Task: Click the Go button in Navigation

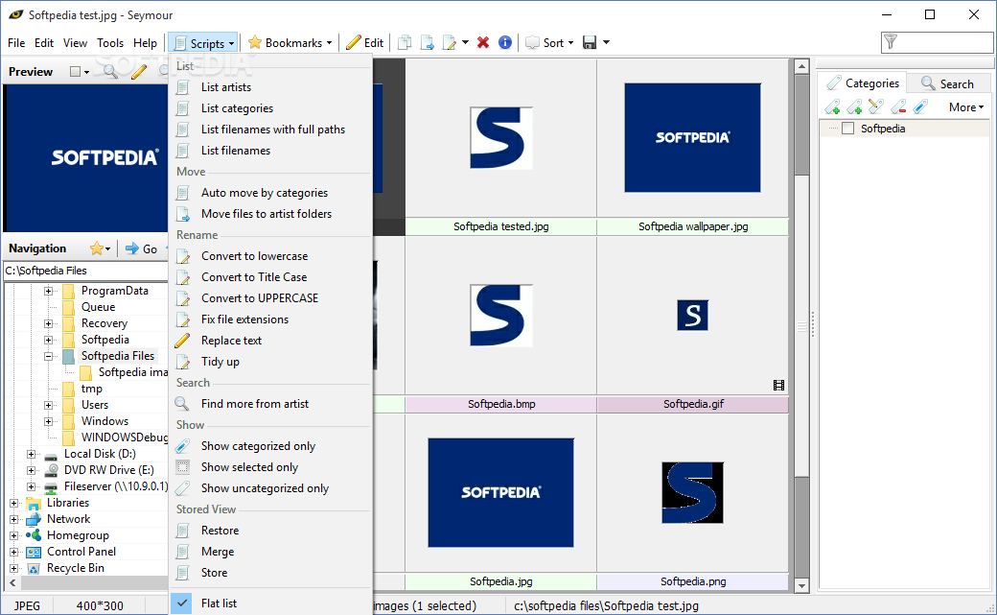Action: point(141,248)
